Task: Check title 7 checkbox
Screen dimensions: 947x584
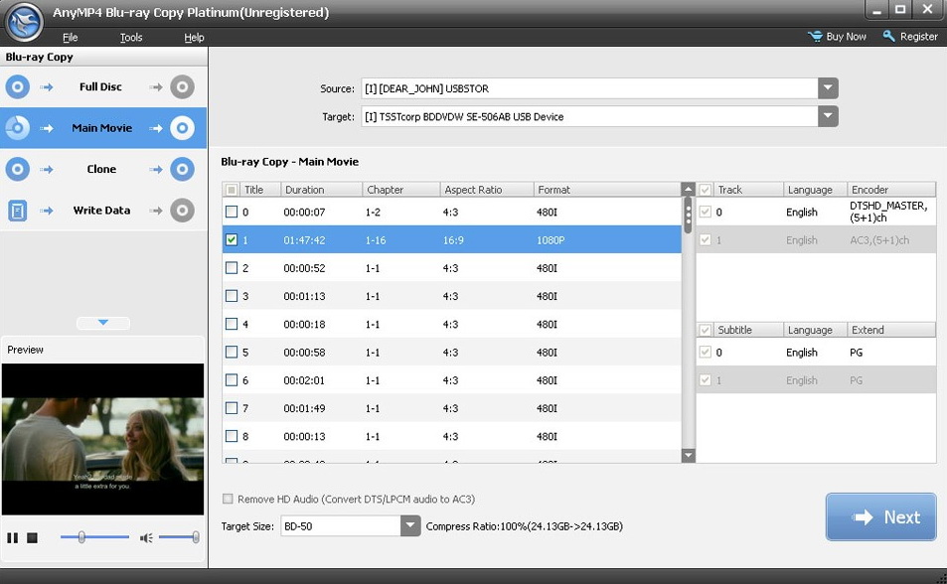Action: [232, 408]
